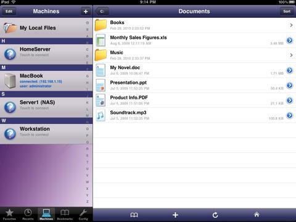Tap the Sort button
296x222 pixels.
pyautogui.click(x=287, y=11)
